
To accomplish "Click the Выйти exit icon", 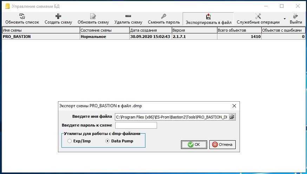I will click(x=296, y=16).
